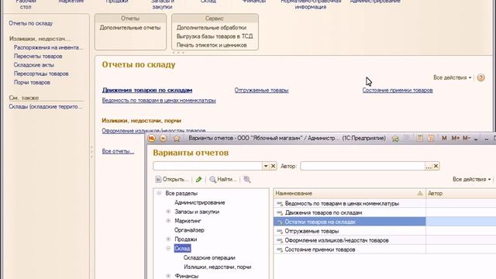
Task: Click the Автор input field
Action: [363, 166]
